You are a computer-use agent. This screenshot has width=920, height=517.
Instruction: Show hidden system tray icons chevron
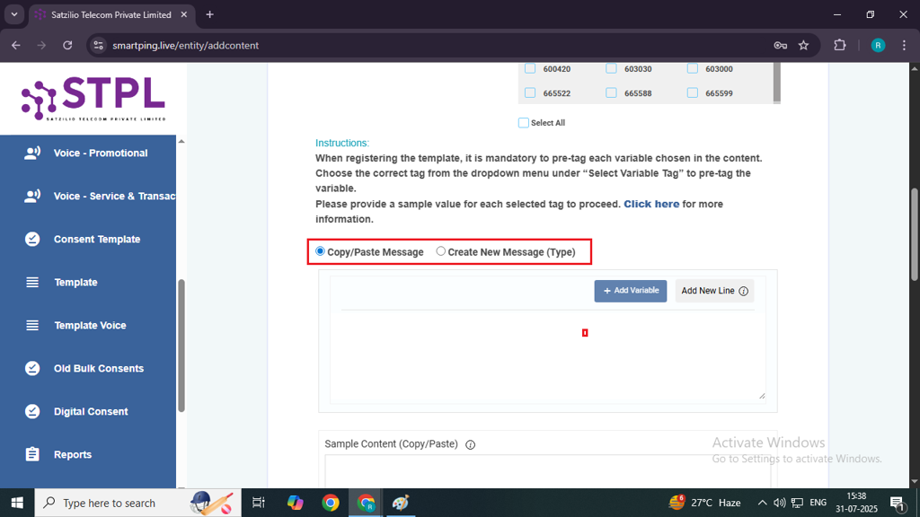pyautogui.click(x=762, y=503)
